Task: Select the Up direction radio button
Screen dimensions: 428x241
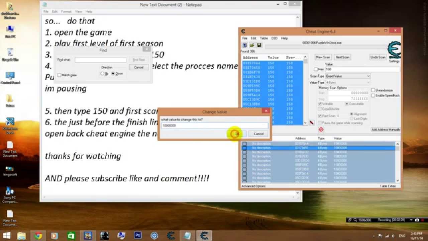Action: point(103,74)
